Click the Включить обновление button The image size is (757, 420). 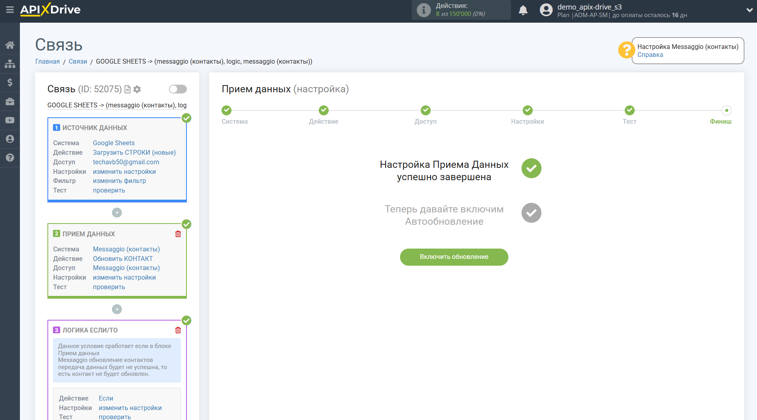click(454, 257)
